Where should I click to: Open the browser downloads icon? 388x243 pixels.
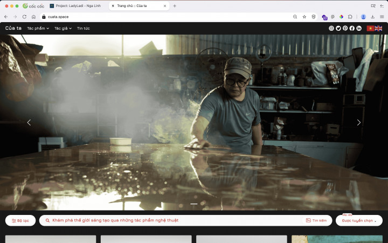(x=373, y=17)
